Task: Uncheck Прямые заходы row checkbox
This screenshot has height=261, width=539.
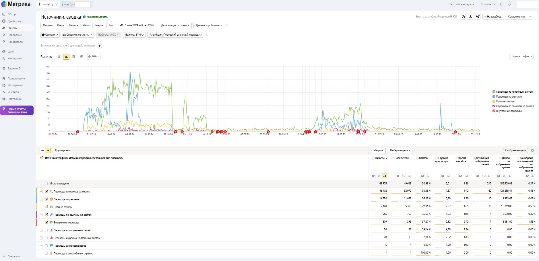Action: click(46, 207)
